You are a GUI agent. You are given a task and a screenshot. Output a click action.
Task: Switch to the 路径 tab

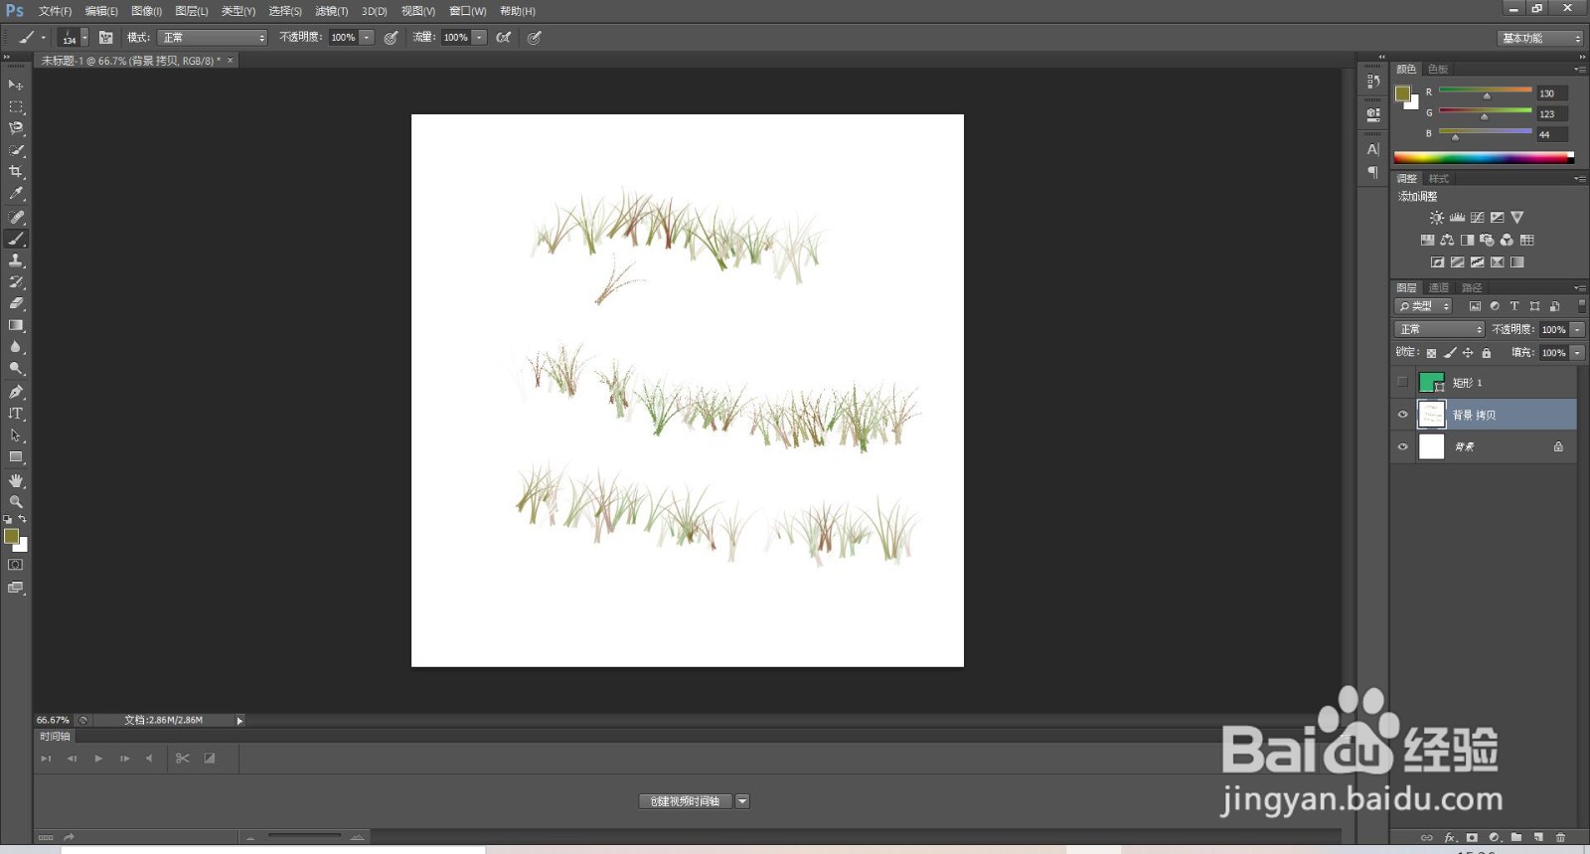pos(1472,288)
